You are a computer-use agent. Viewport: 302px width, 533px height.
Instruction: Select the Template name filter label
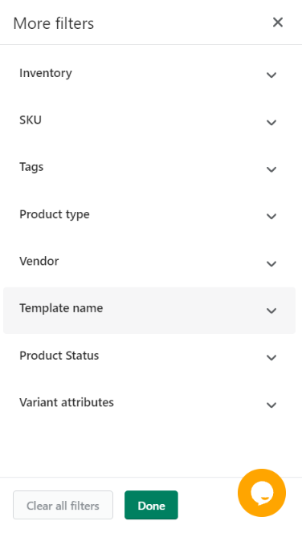61,308
